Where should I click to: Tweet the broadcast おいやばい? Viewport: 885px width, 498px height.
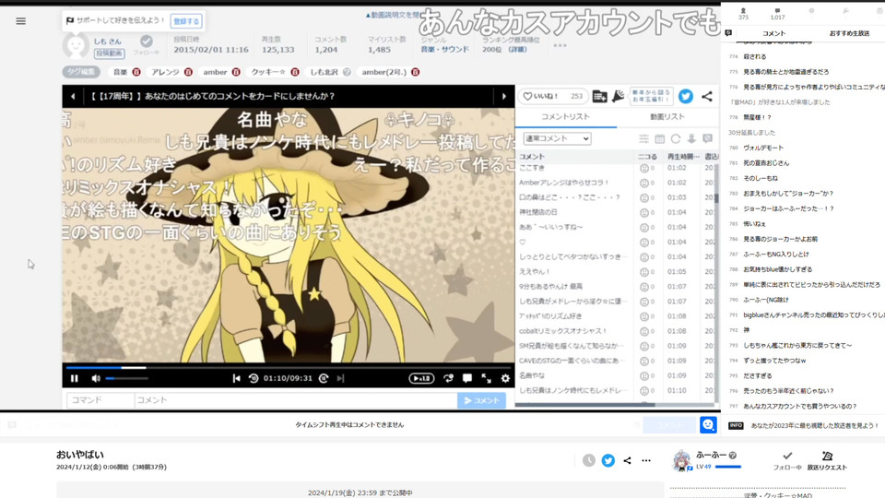click(x=608, y=460)
